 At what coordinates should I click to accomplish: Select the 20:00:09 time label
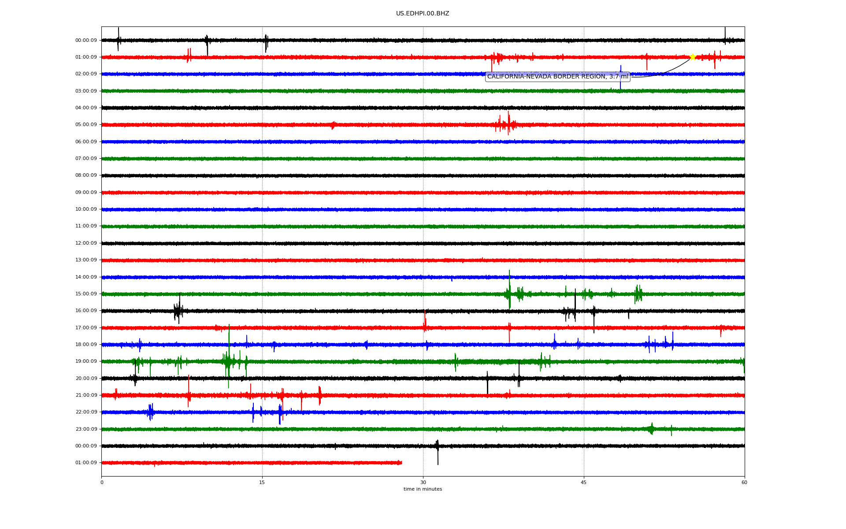[x=86, y=378]
